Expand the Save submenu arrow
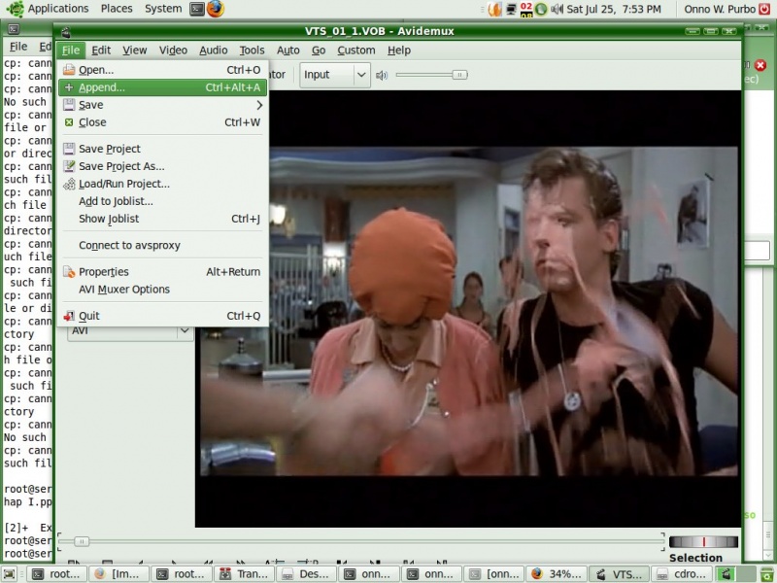Image resolution: width=777 pixels, height=583 pixels. 258,104
